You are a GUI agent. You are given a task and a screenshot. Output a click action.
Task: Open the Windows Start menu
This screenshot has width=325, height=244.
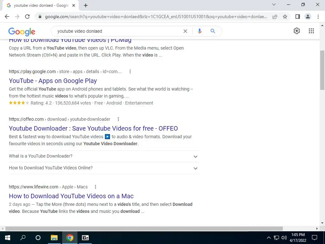(8, 238)
